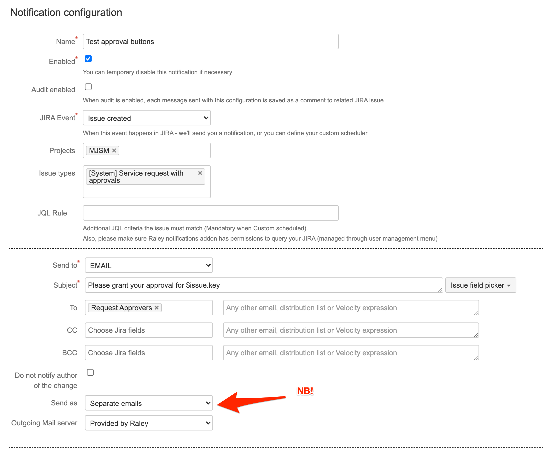This screenshot has height=453, width=543.
Task: Remove the Service request with approvals issue type
Action: [x=200, y=173]
